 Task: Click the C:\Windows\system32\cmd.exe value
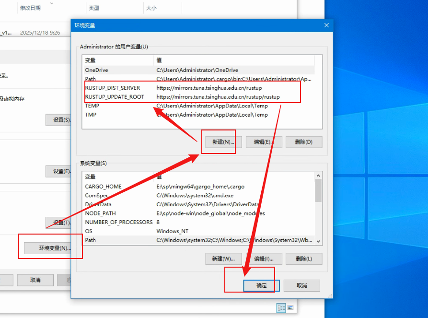click(195, 196)
